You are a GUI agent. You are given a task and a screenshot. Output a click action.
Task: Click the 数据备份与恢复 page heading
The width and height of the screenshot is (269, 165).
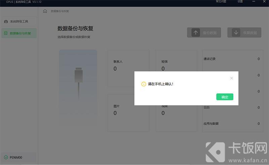75,29
